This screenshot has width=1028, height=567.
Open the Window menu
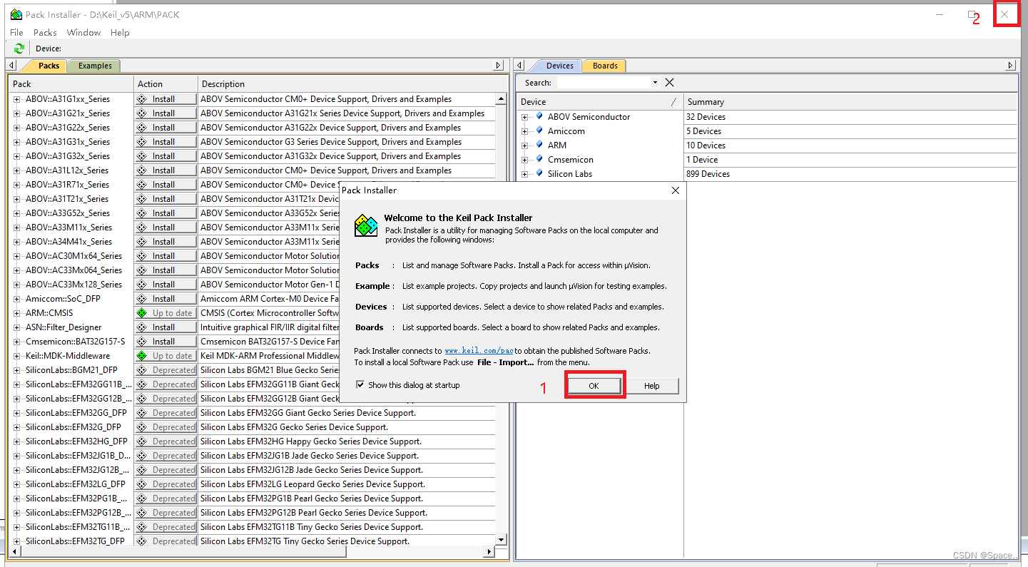[83, 32]
